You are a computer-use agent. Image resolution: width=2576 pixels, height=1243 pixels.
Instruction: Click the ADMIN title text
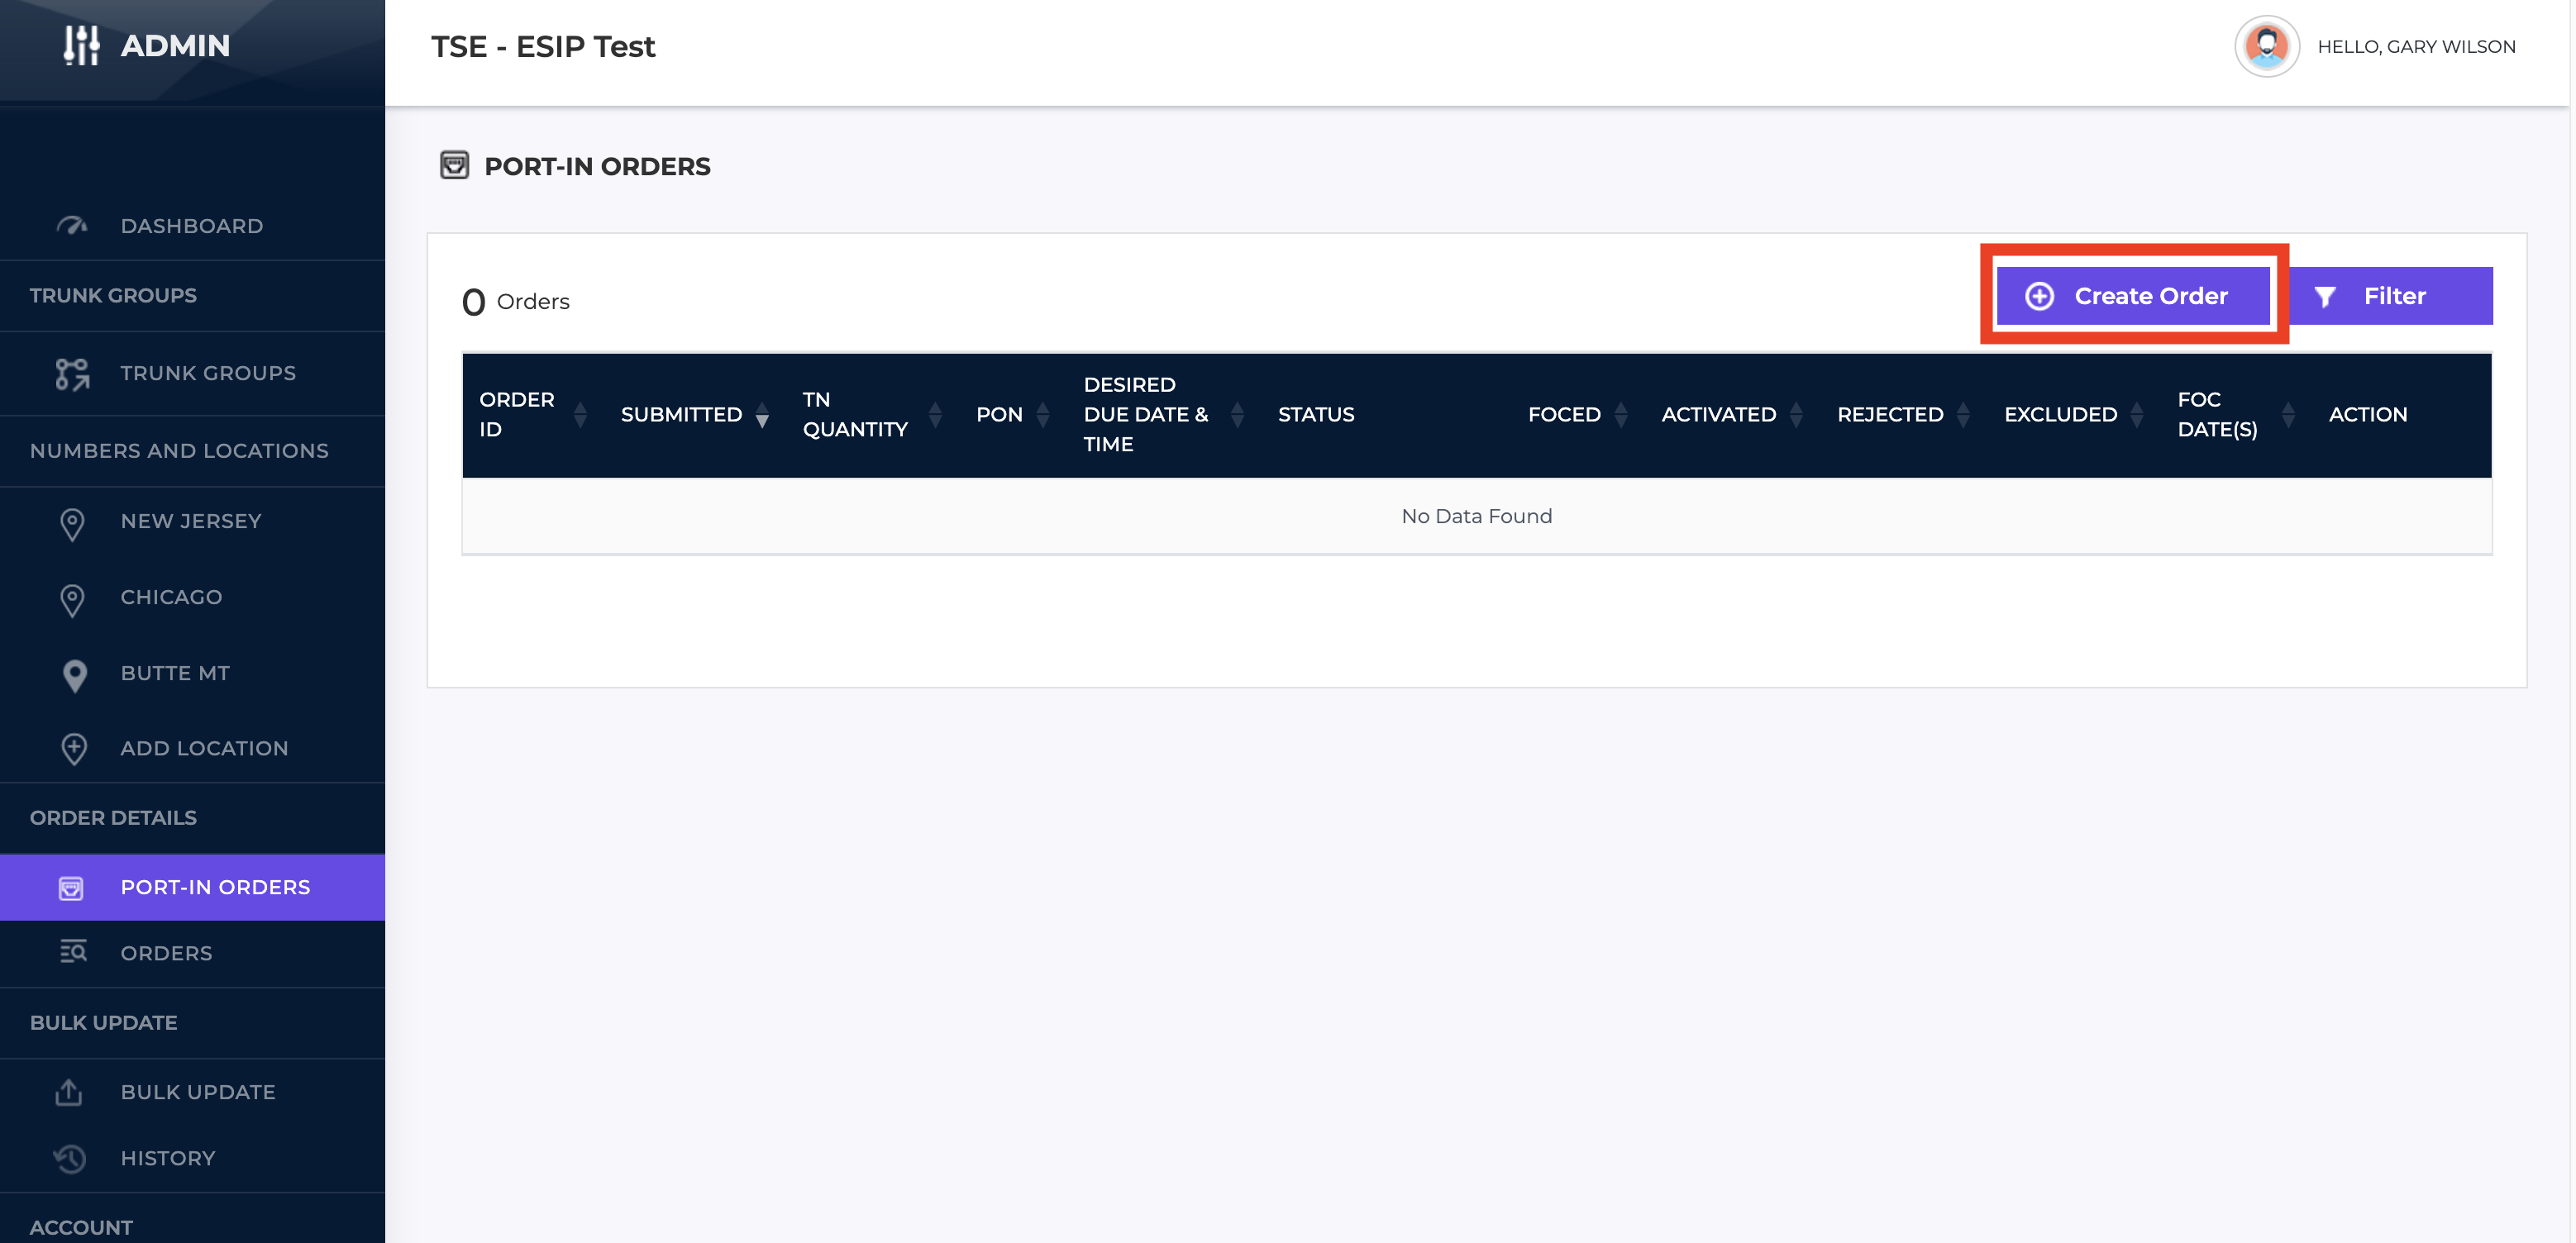click(175, 46)
